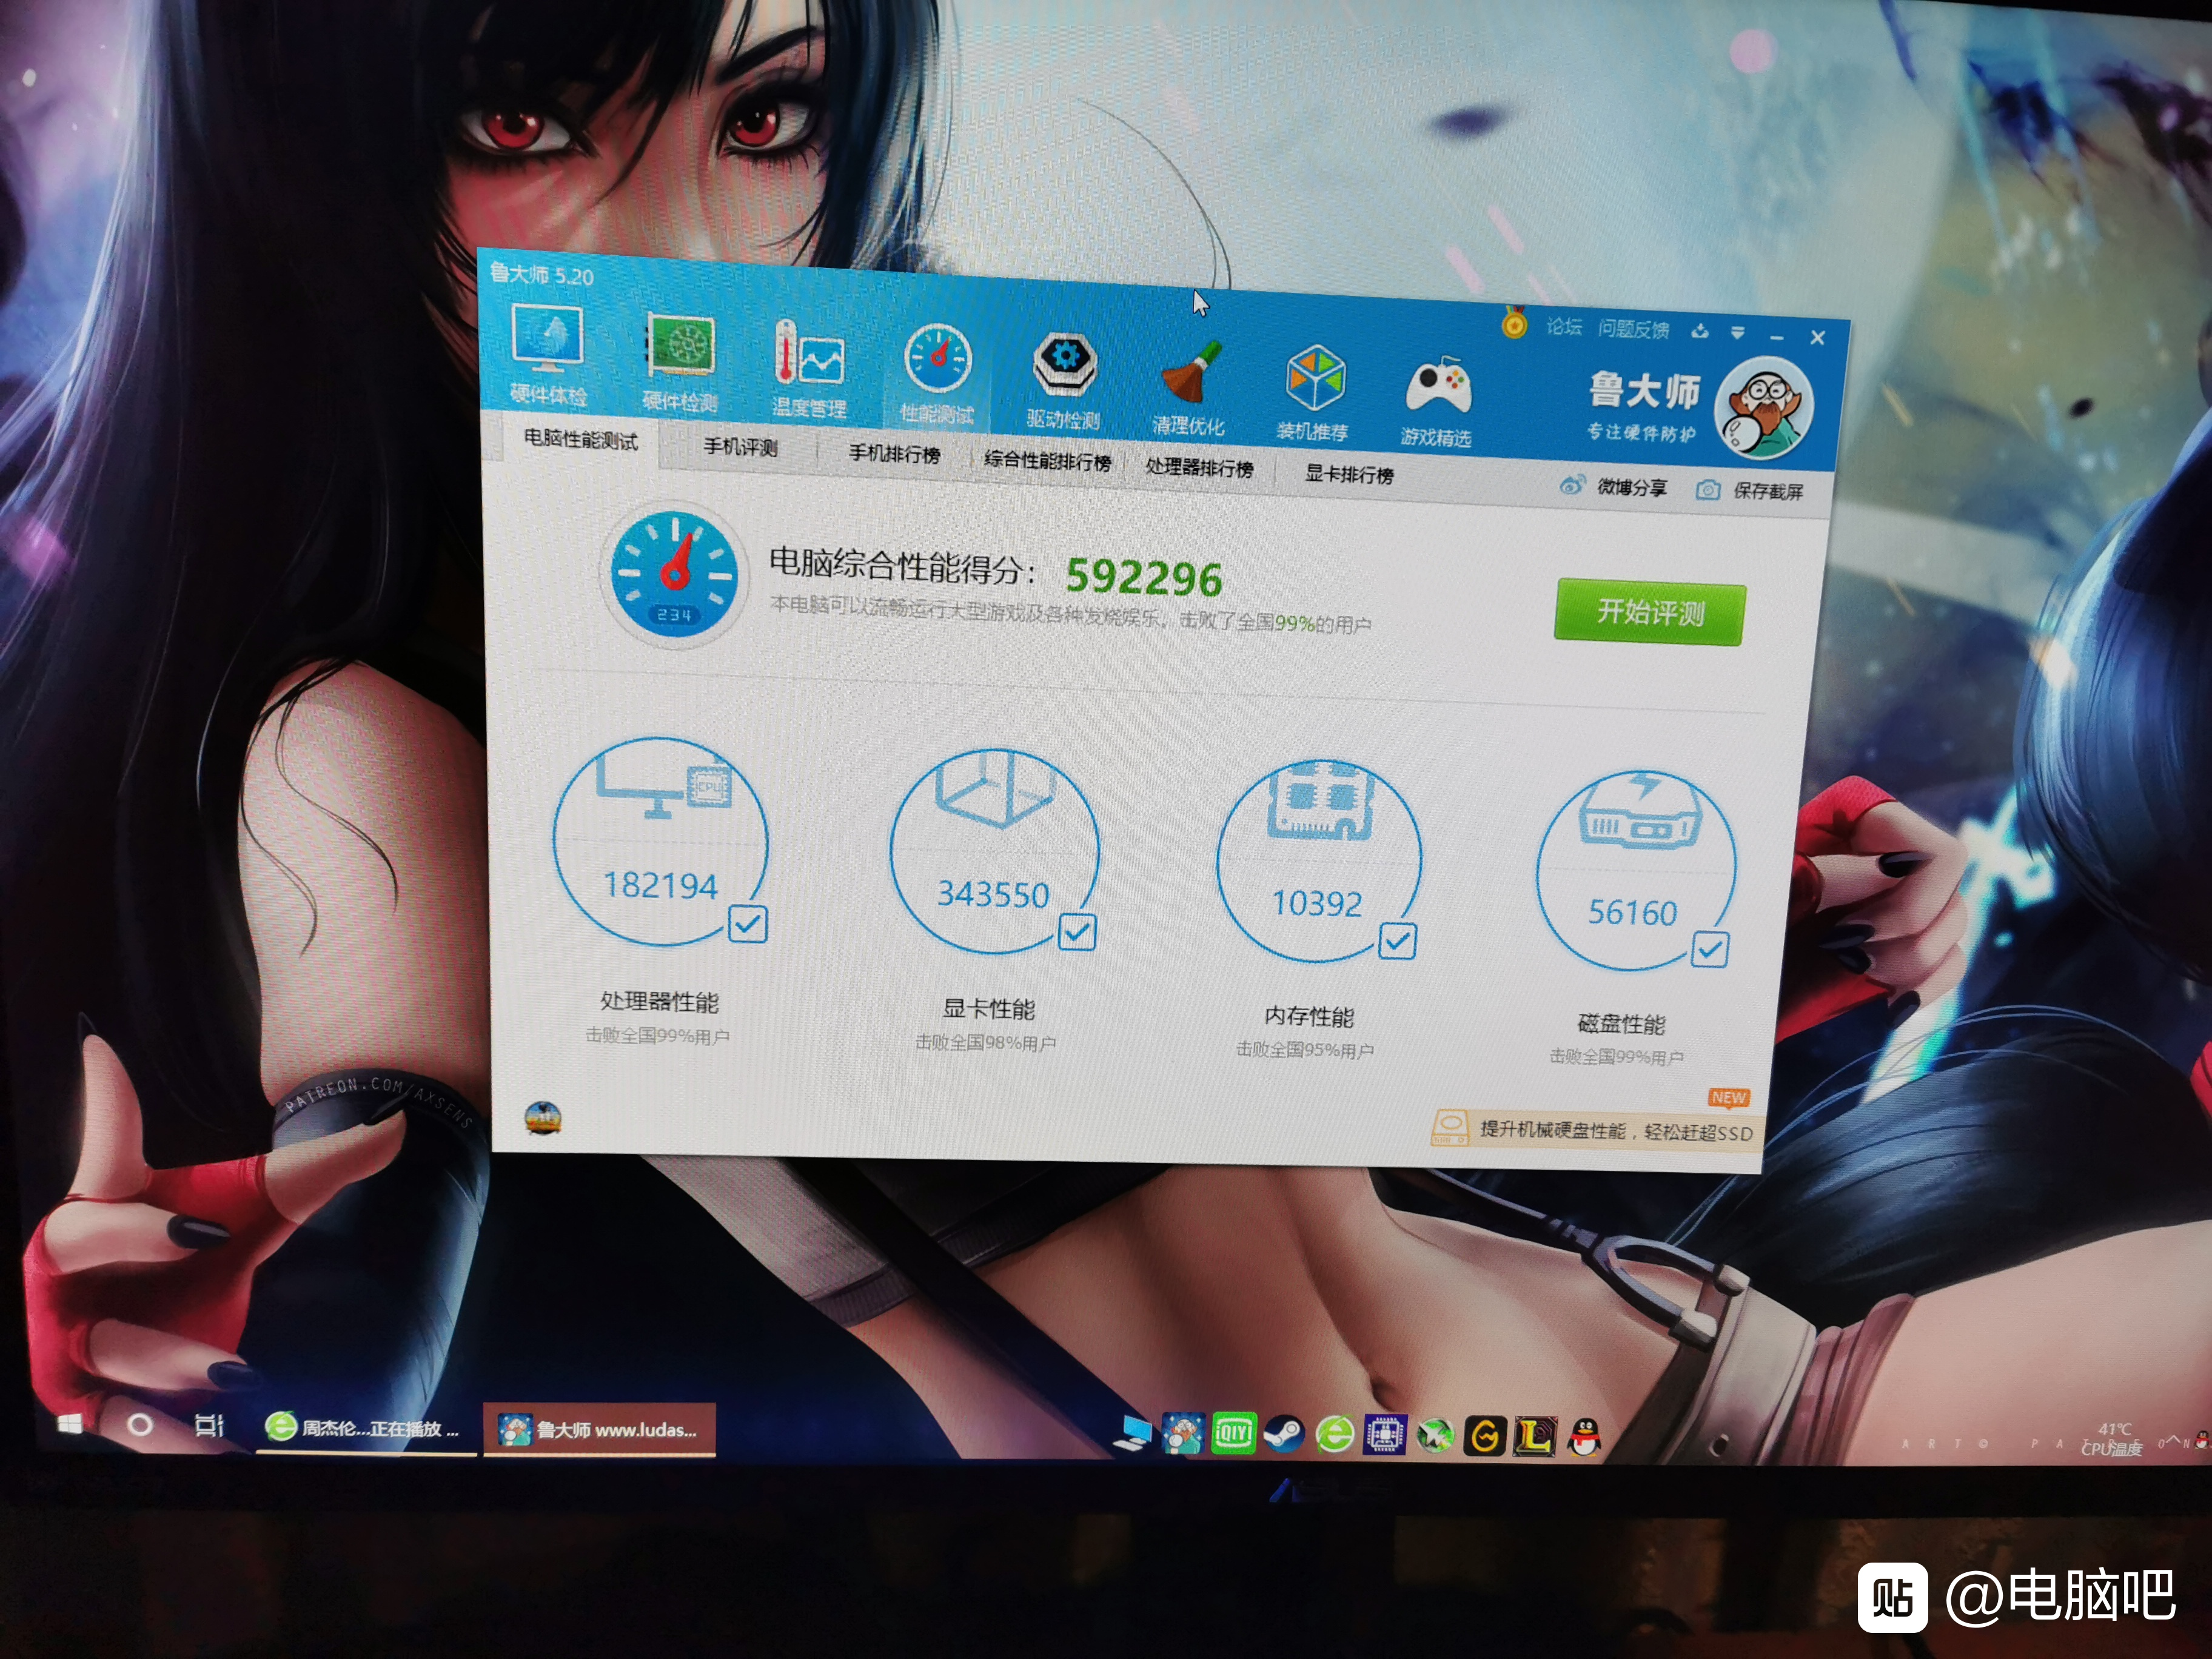The width and height of the screenshot is (2212, 1659).
Task: Click the graphics card score circle 343550
Action: pyautogui.click(x=994, y=851)
